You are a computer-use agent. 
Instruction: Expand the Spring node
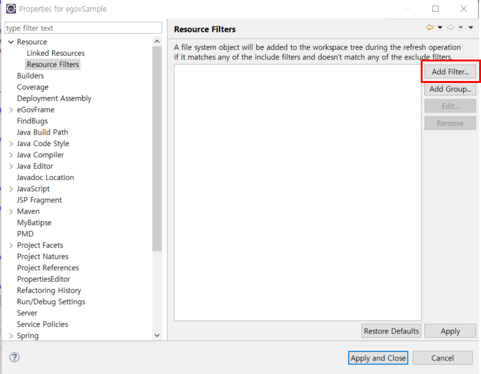pos(11,336)
